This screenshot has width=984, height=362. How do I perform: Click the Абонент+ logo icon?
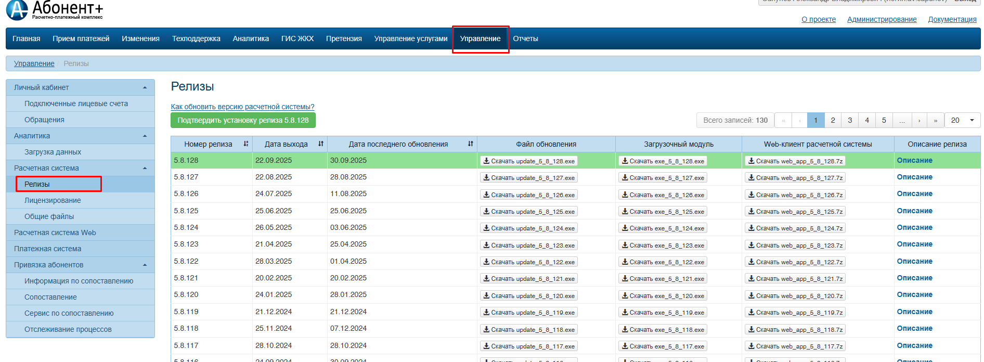pos(17,10)
